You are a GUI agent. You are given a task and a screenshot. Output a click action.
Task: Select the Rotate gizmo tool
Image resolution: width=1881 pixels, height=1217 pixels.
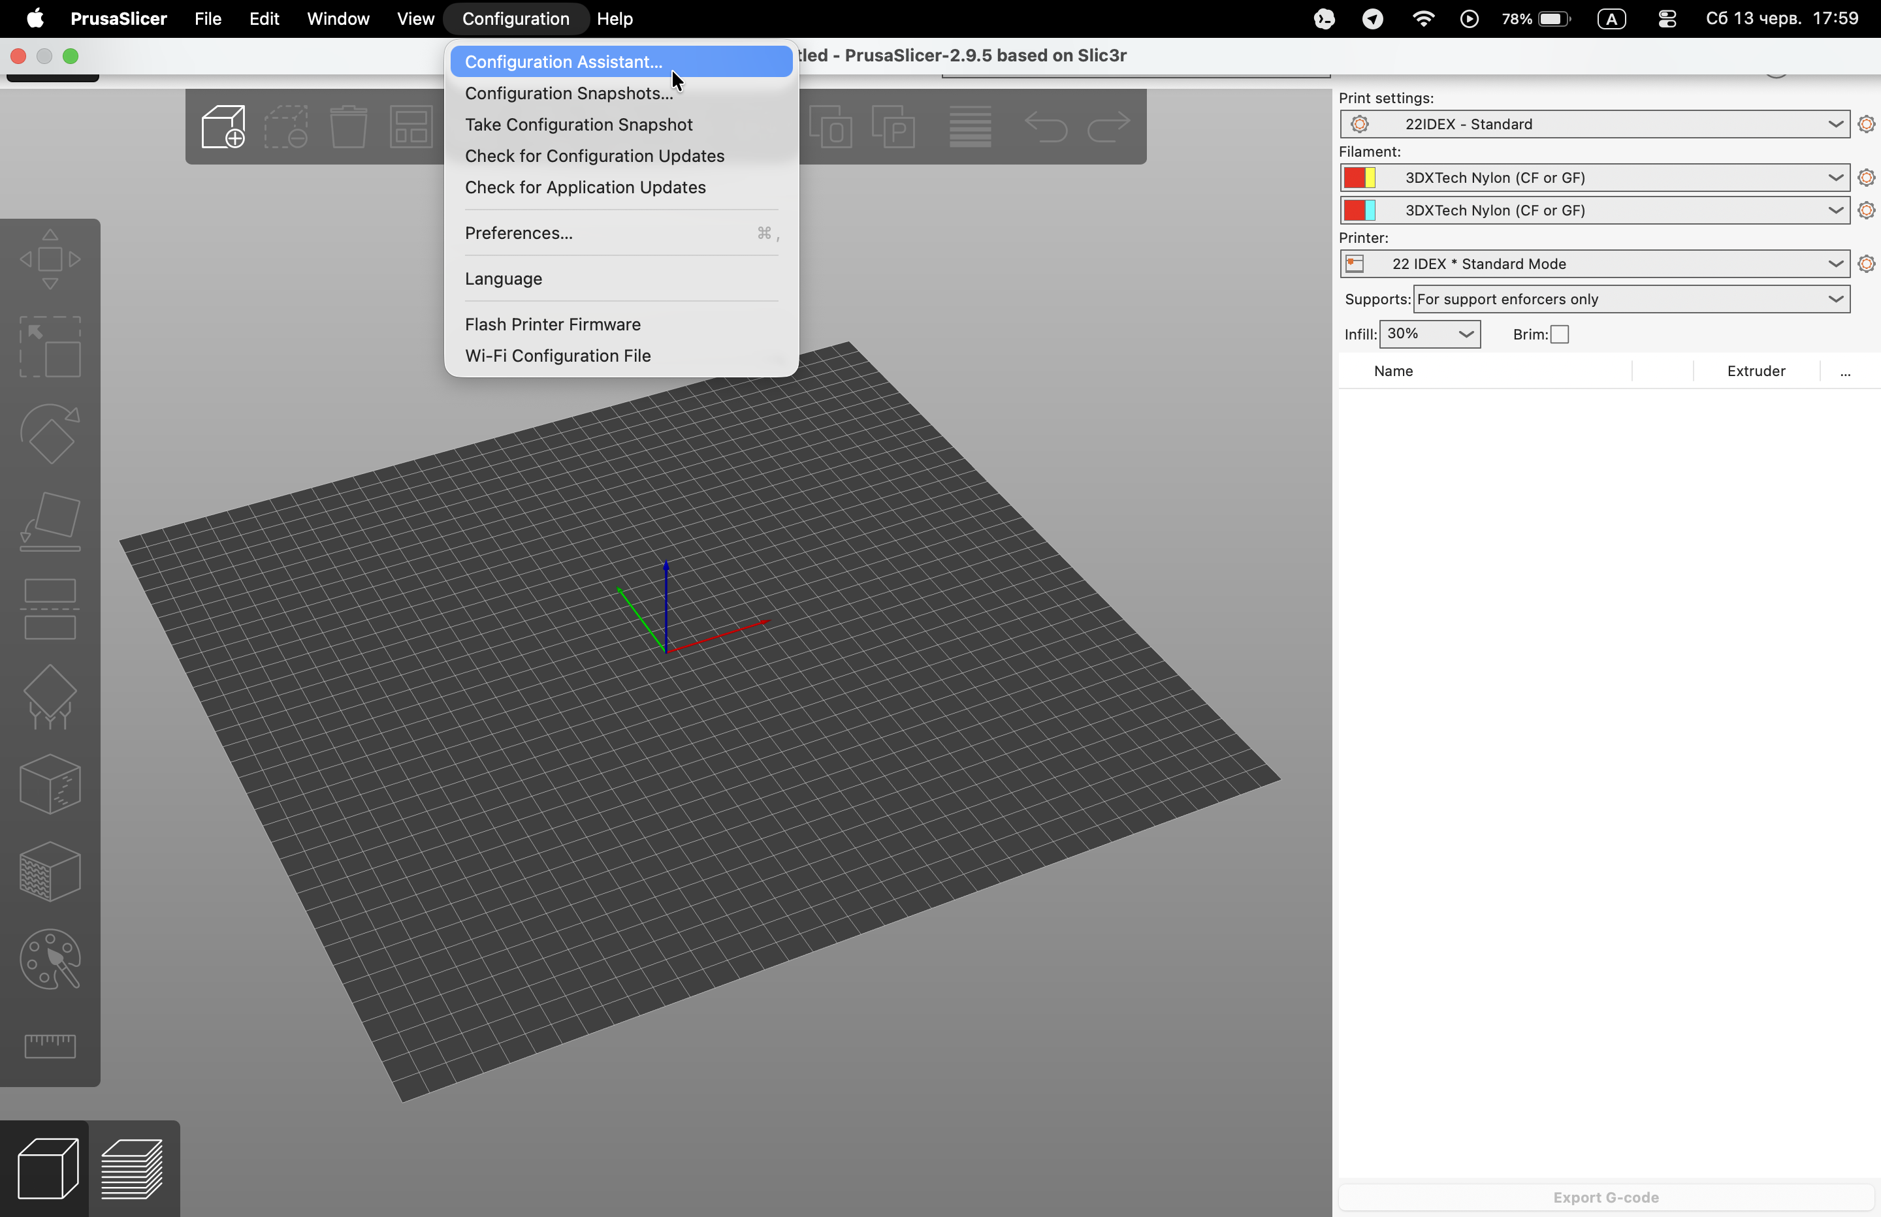tap(50, 434)
